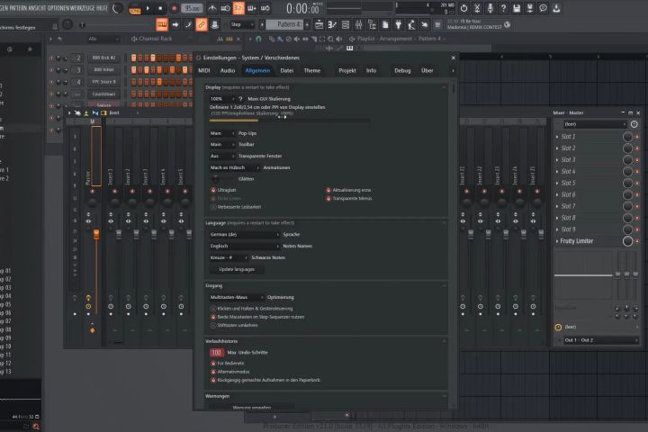Toggle wait for input icon

click(226, 8)
